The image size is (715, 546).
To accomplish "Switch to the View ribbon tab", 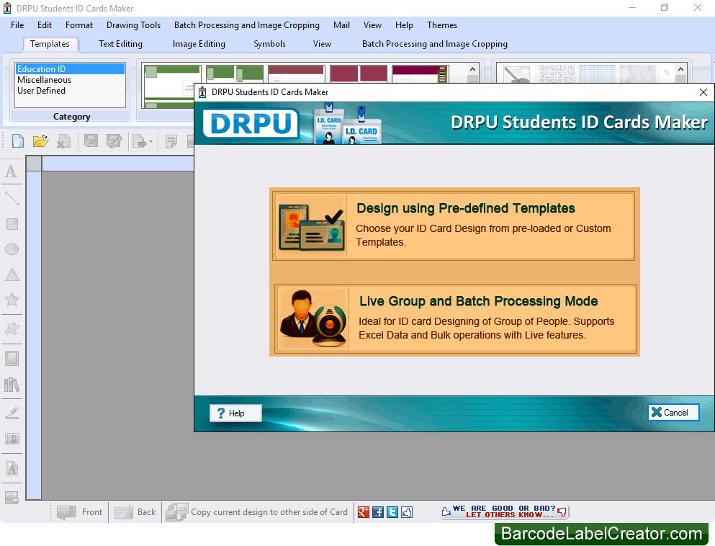I will [322, 44].
